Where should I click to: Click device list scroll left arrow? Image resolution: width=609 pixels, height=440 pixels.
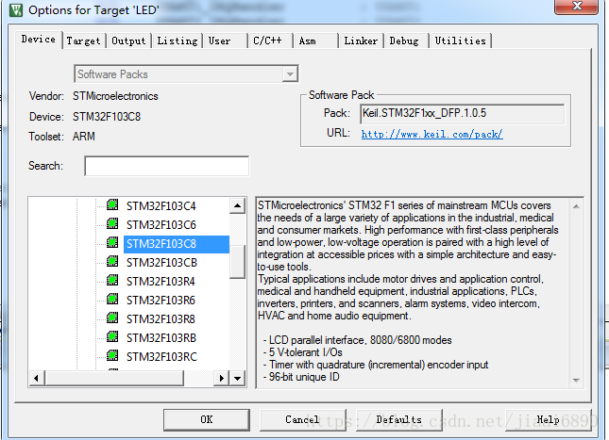click(x=36, y=378)
